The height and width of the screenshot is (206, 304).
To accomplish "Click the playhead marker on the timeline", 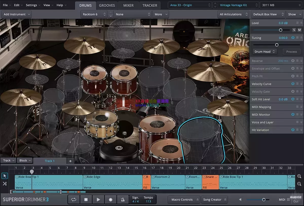I will coord(32,172).
